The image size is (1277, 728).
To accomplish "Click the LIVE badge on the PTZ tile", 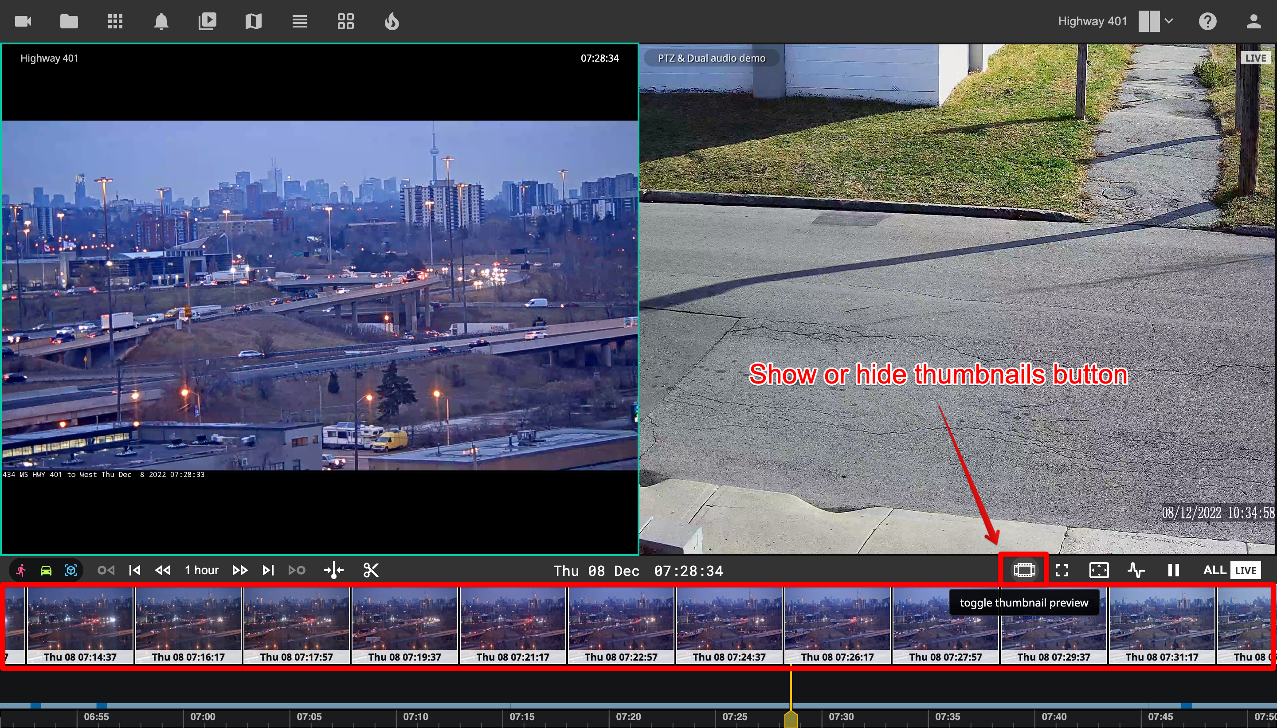I will (1255, 58).
